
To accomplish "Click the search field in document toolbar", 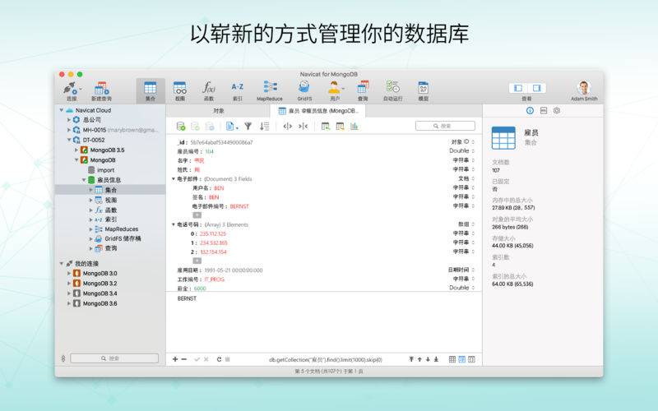I will click(445, 126).
